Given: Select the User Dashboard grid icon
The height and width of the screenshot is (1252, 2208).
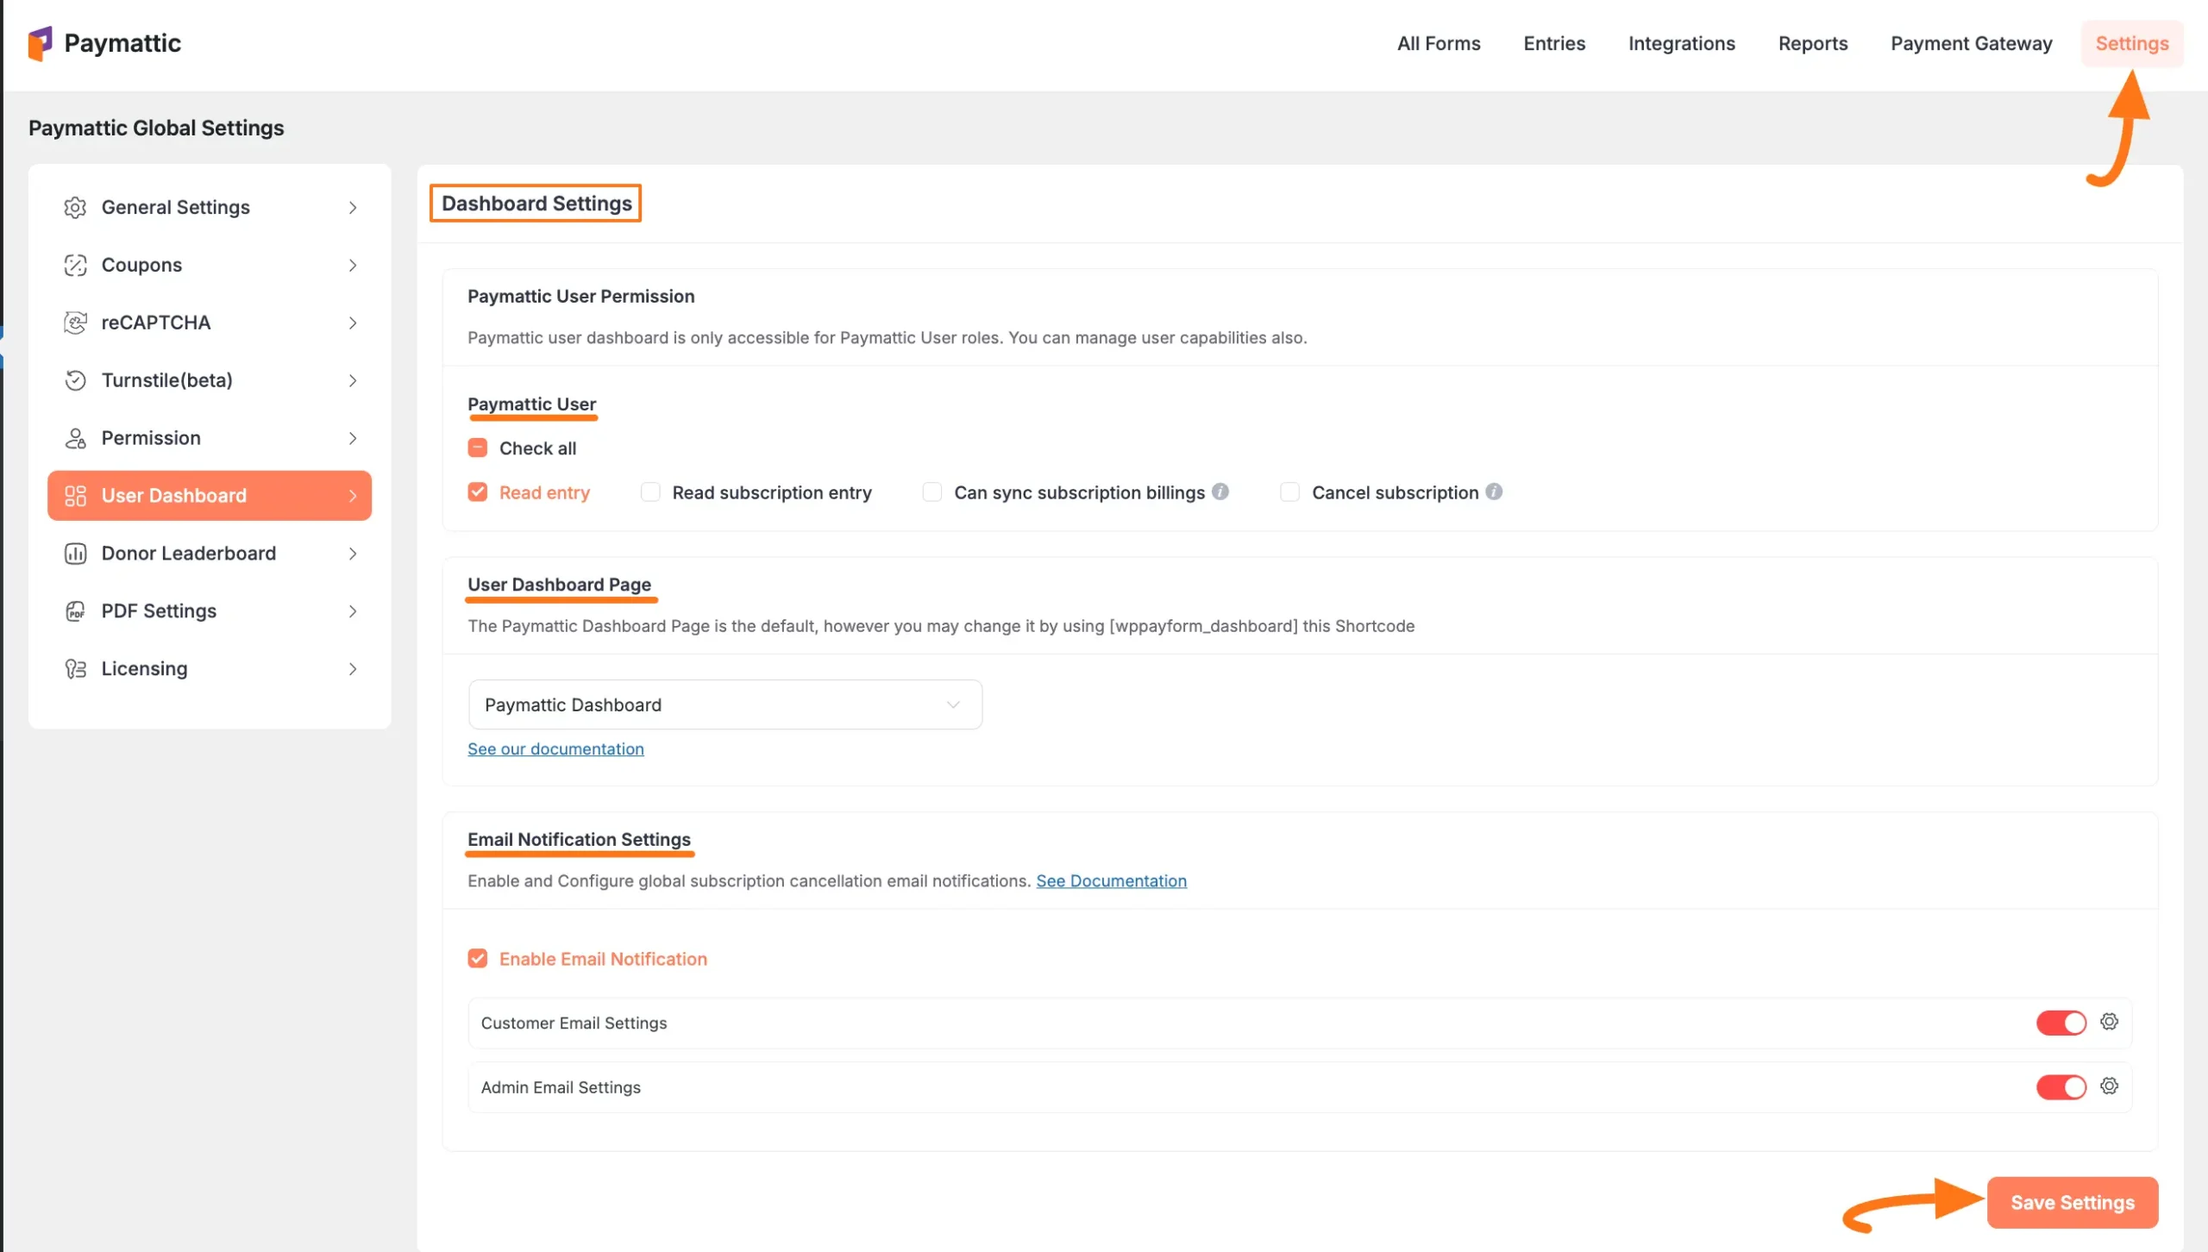Looking at the screenshot, I should [x=76, y=496].
